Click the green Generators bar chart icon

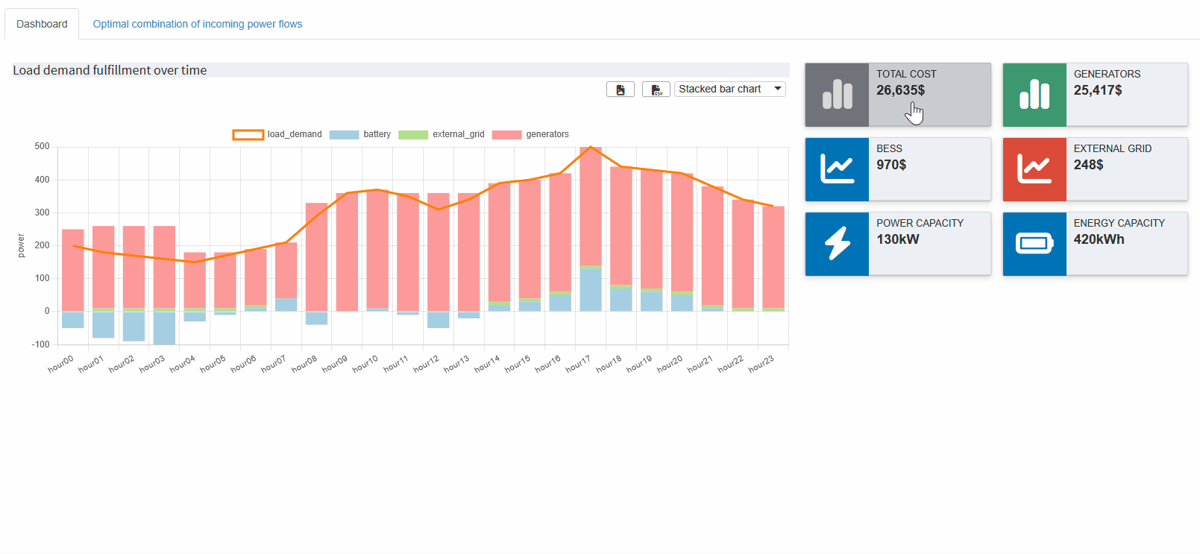[x=1034, y=95]
